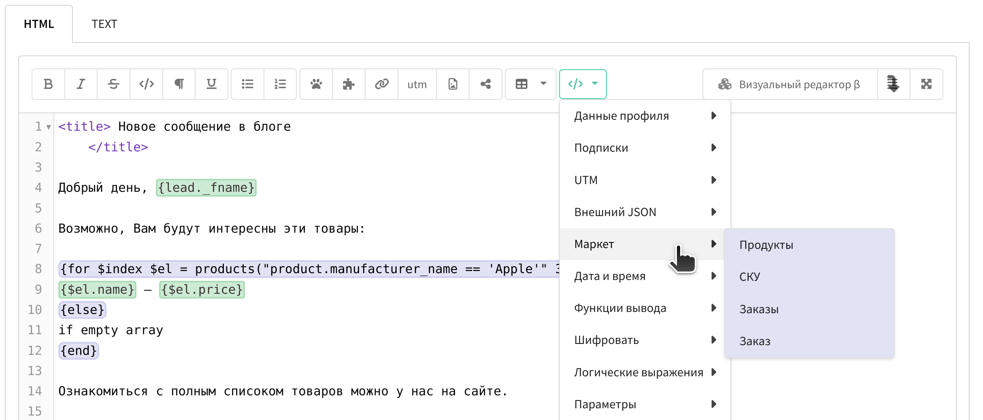Click the utm button

(417, 84)
